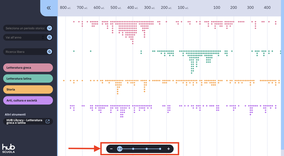The image size is (284, 156).
Task: Focus the Vai all'anno year field
Action: coord(23,37)
